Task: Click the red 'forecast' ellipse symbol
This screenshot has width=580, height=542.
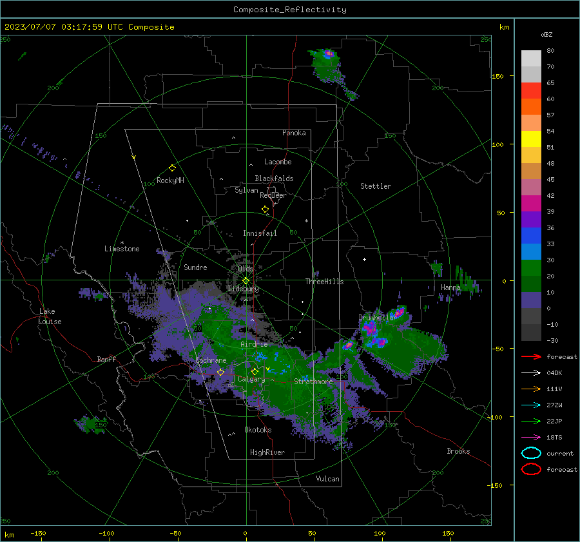Action: (531, 469)
